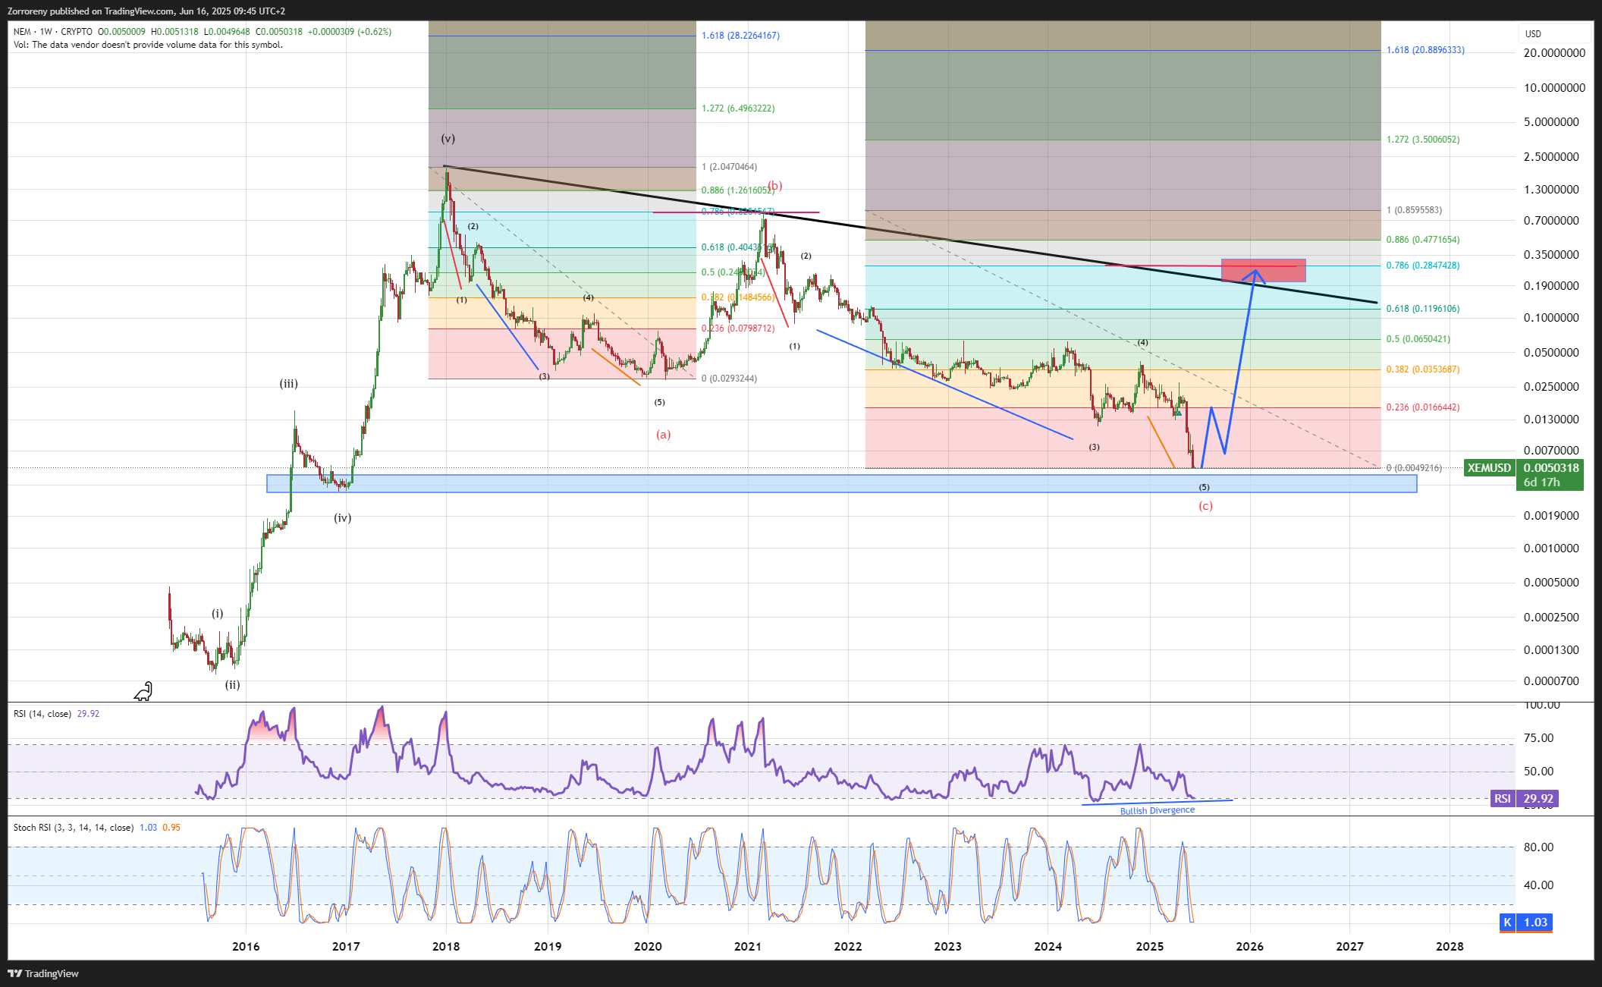Click the 20.0000000 price axis label

click(1555, 53)
